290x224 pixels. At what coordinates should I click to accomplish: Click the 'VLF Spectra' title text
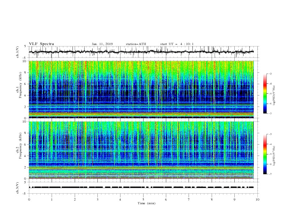(41, 44)
